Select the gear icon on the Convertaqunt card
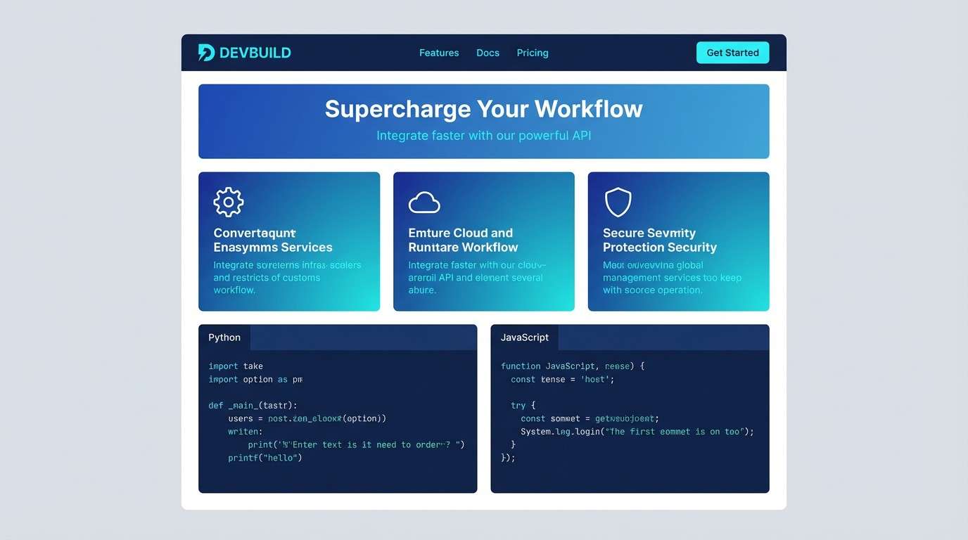The image size is (968, 540). [228, 202]
